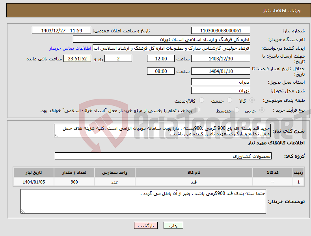Click the نام کالا column header
311x236 pixels.
click(194, 172)
